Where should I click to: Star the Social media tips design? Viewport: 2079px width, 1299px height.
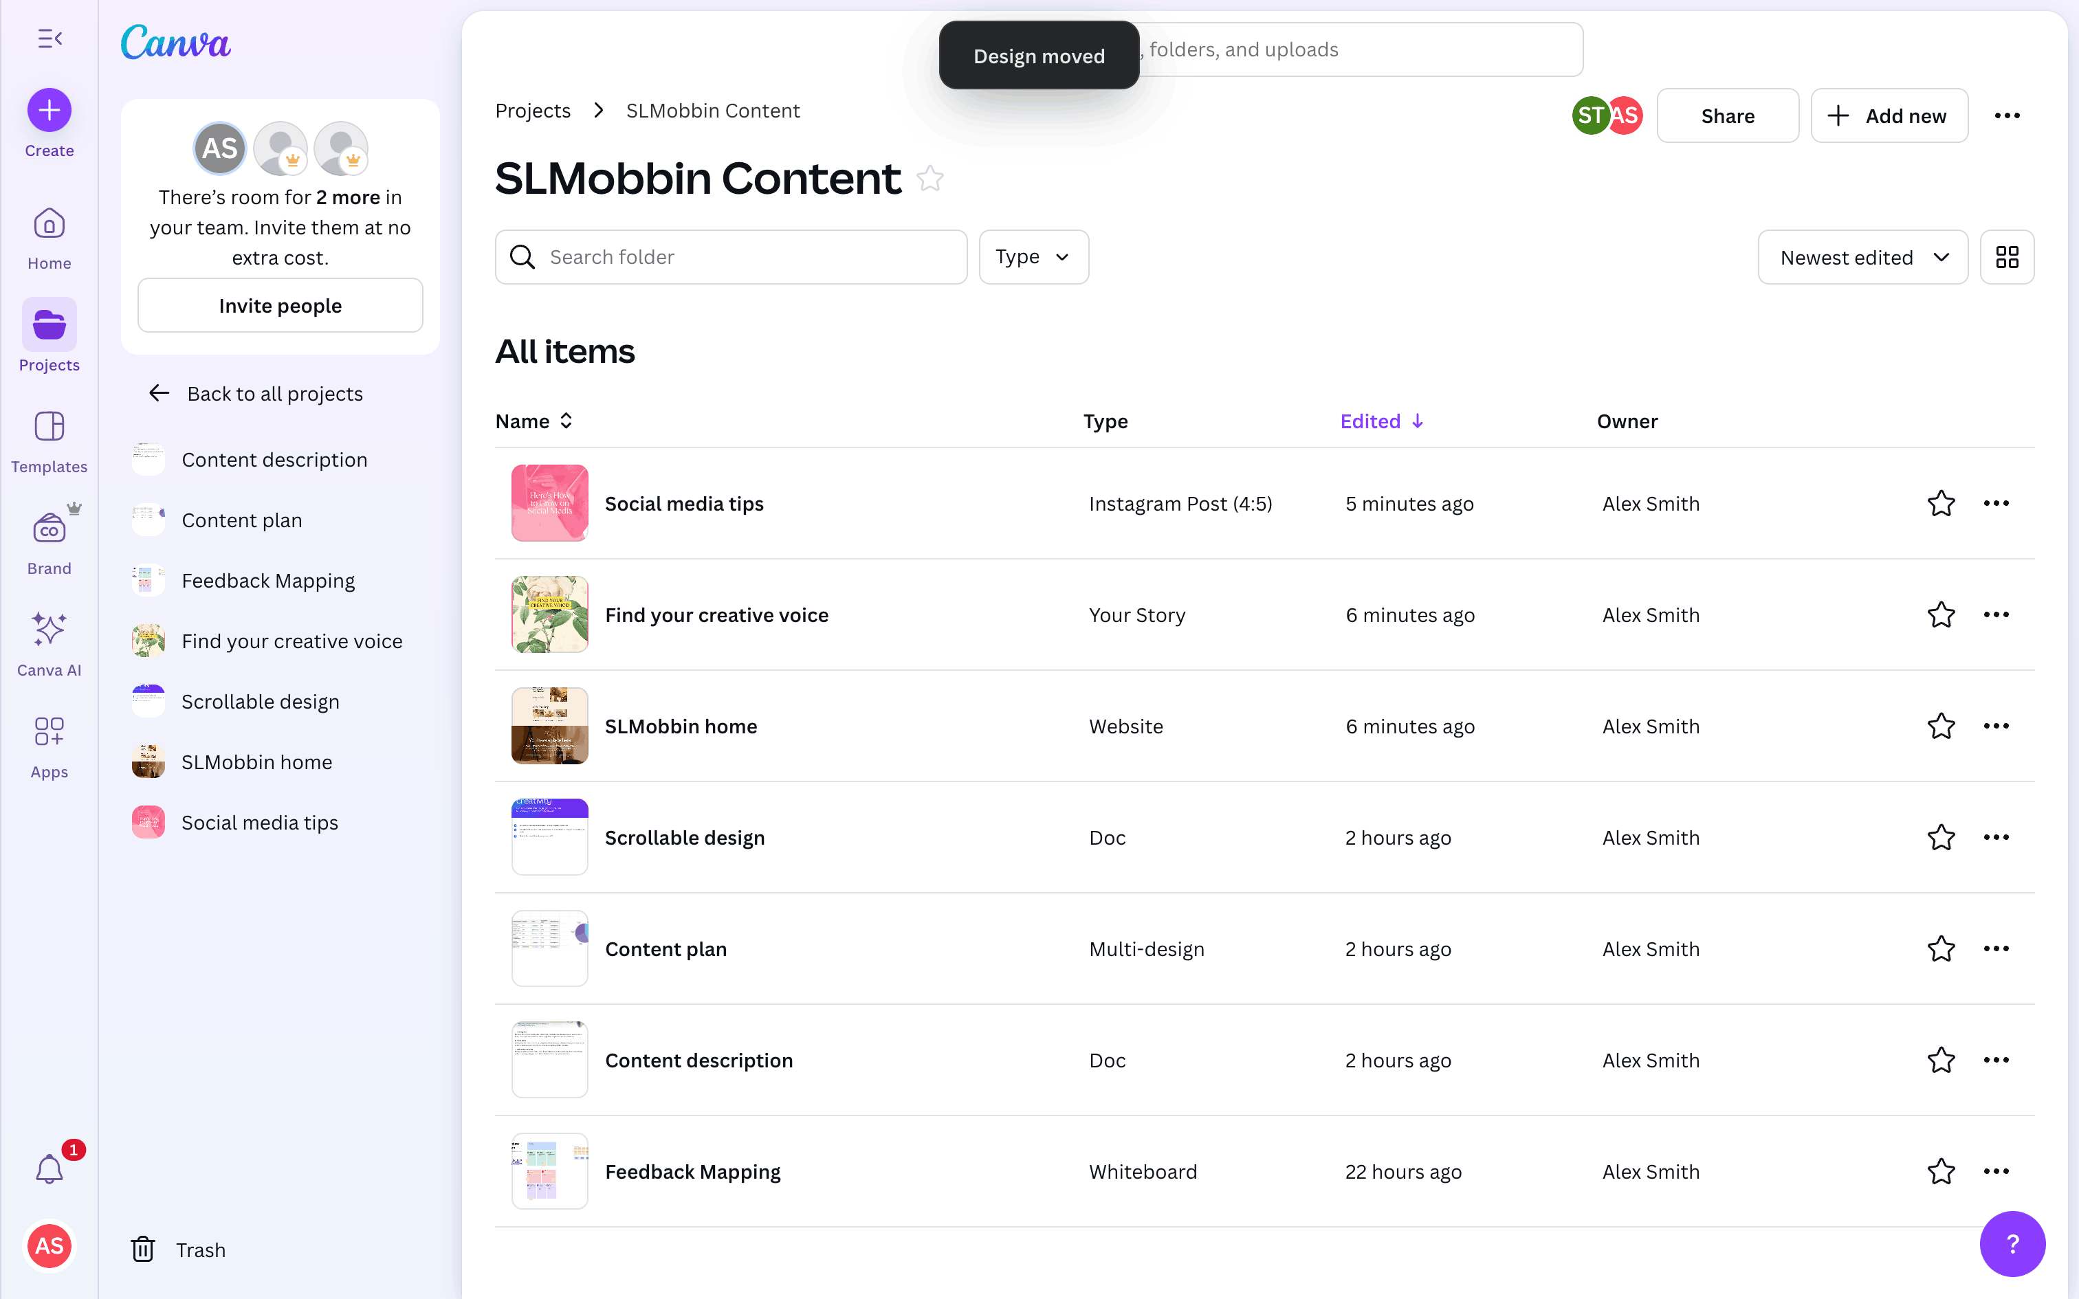click(1941, 503)
